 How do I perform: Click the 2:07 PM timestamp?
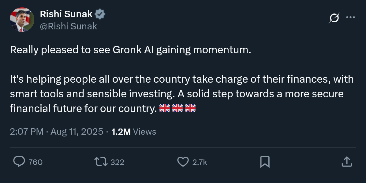click(27, 132)
